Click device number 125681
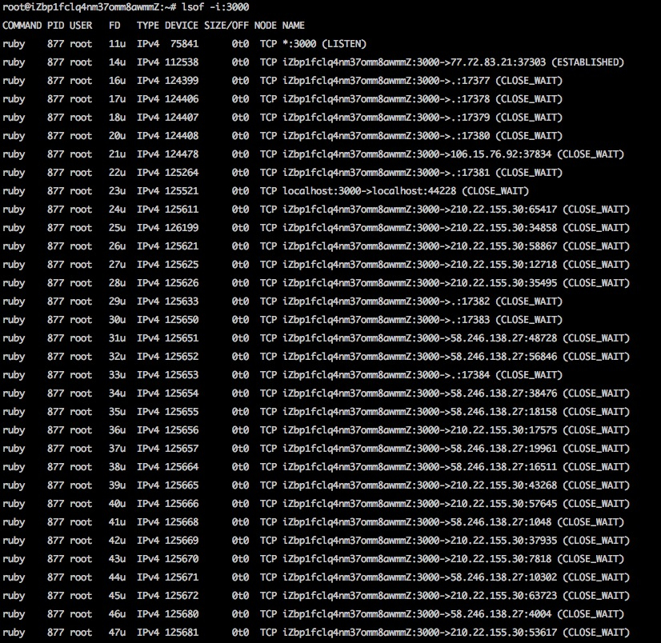Image resolution: width=661 pixels, height=643 pixels. pos(182,633)
